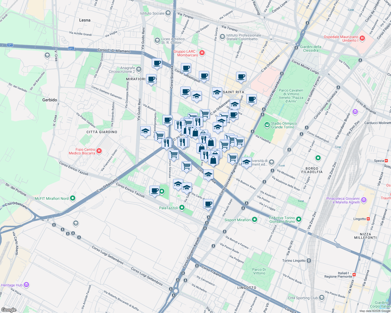Click the Via Achille Grandi label

(x=80, y=33)
